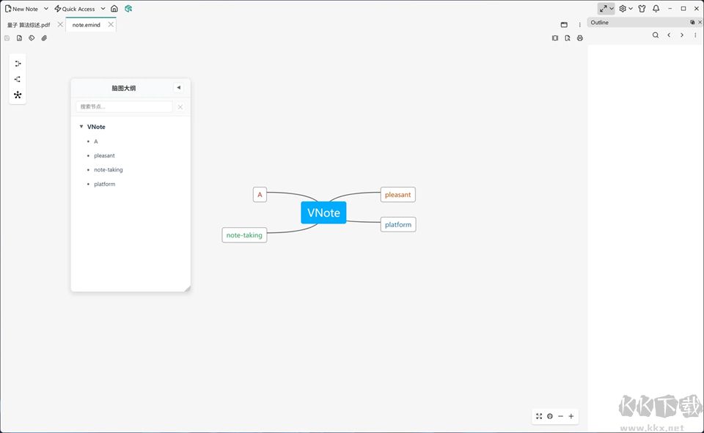Click the home icon in top toolbar
The image size is (704, 433).
(114, 9)
